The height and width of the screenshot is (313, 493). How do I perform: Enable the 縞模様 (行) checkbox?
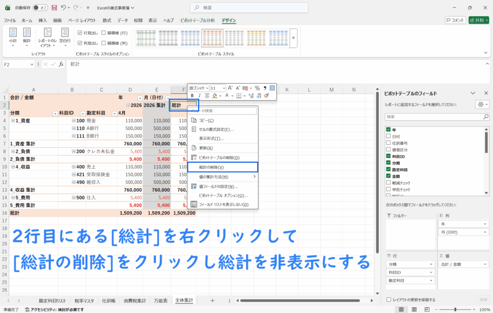pos(104,33)
